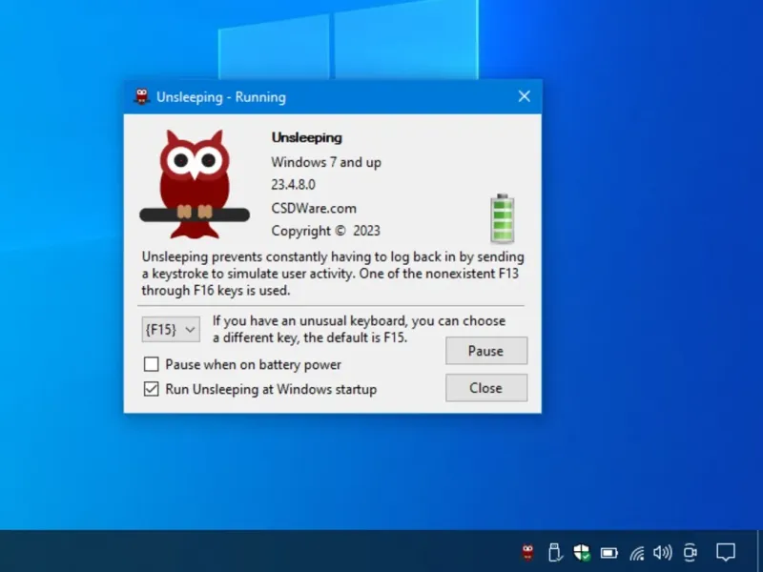The height and width of the screenshot is (572, 763).
Task: Enable Pause when on battery power
Action: [152, 364]
